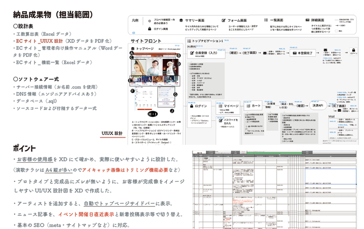Click the Mail label in the flow diagram

332,116
